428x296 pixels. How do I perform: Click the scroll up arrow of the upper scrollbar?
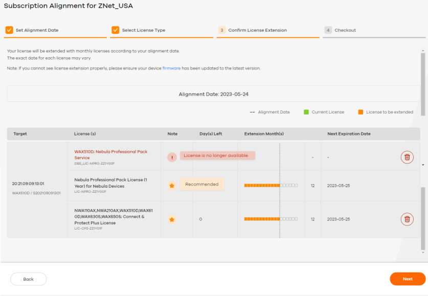point(423,51)
